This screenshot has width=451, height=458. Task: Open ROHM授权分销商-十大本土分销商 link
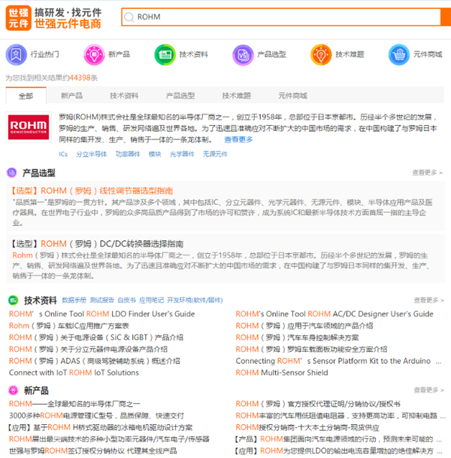[x=307, y=428]
